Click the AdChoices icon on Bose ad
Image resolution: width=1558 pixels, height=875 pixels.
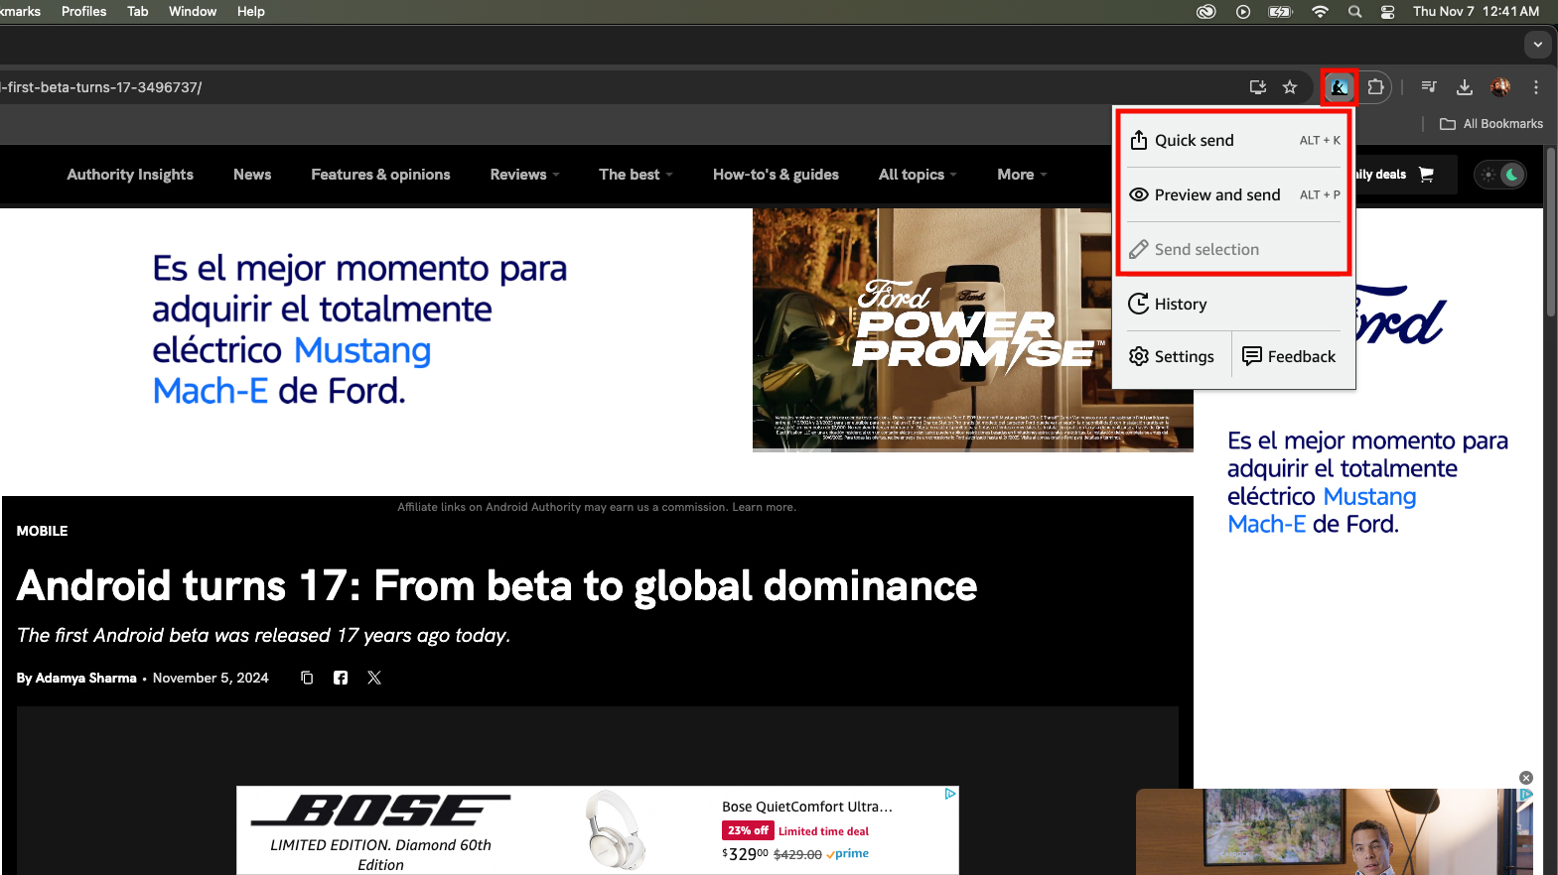pyautogui.click(x=950, y=794)
